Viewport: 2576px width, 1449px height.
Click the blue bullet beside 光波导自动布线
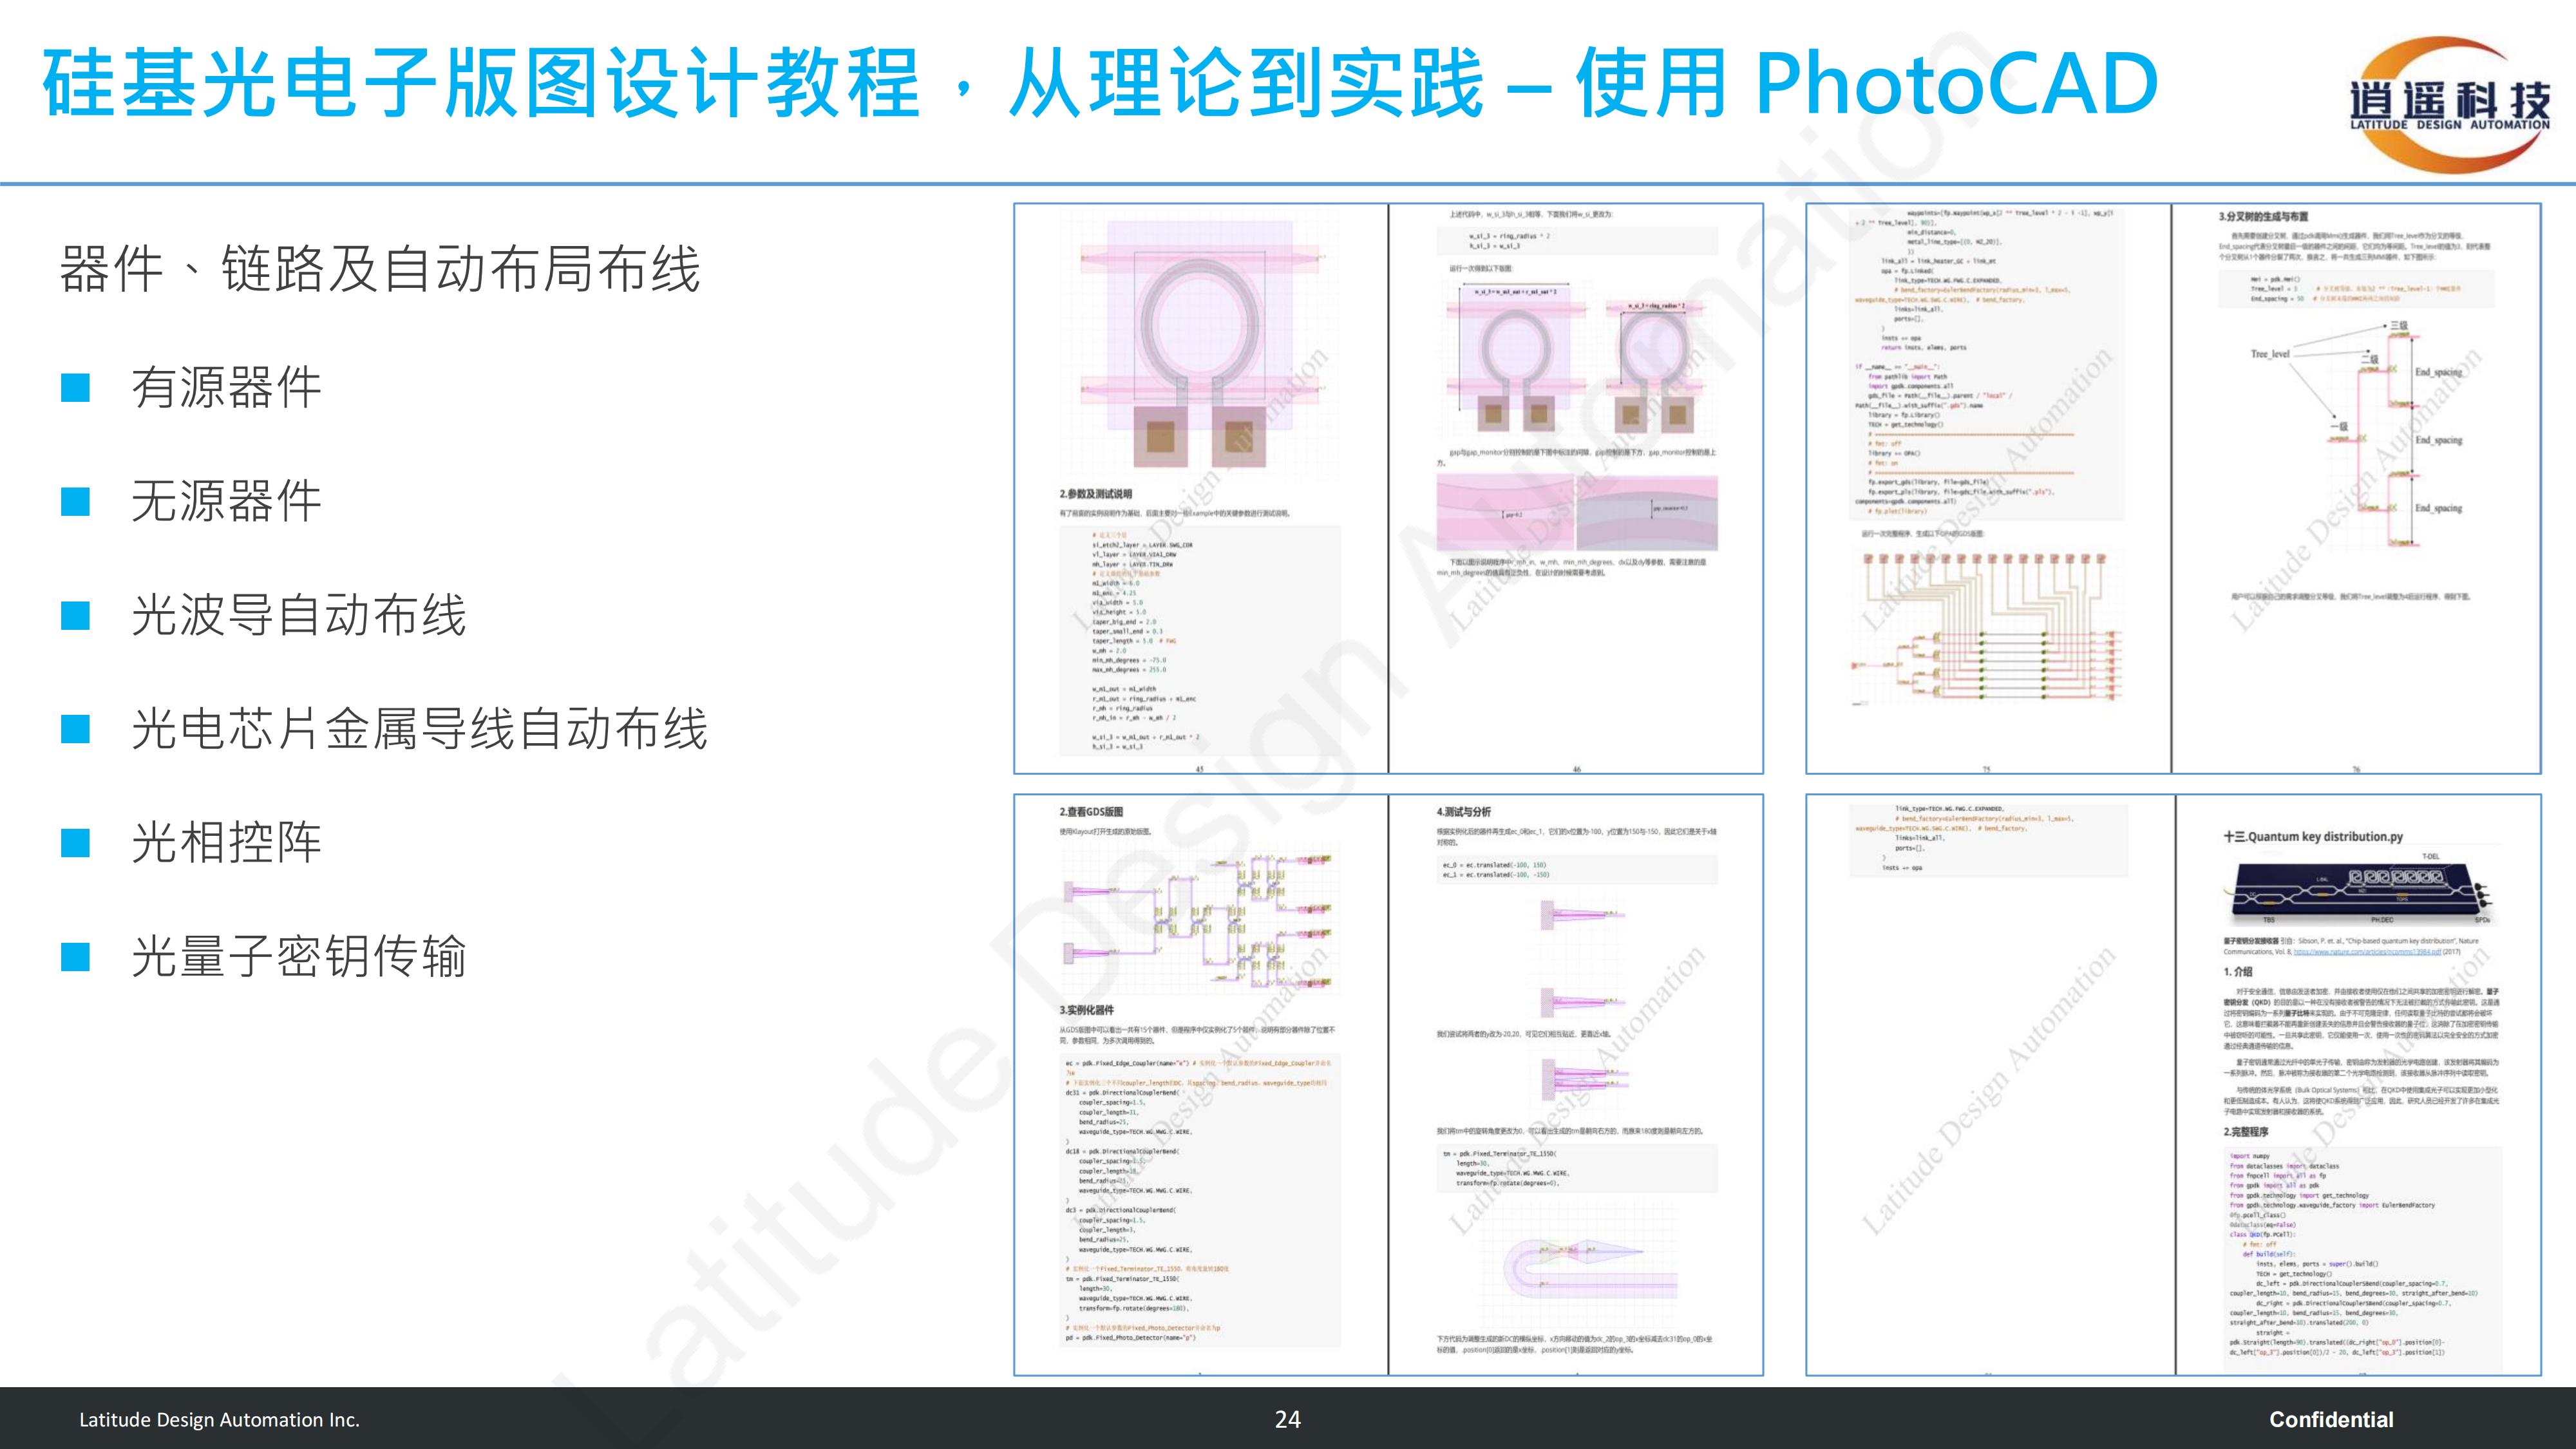pyautogui.click(x=76, y=615)
